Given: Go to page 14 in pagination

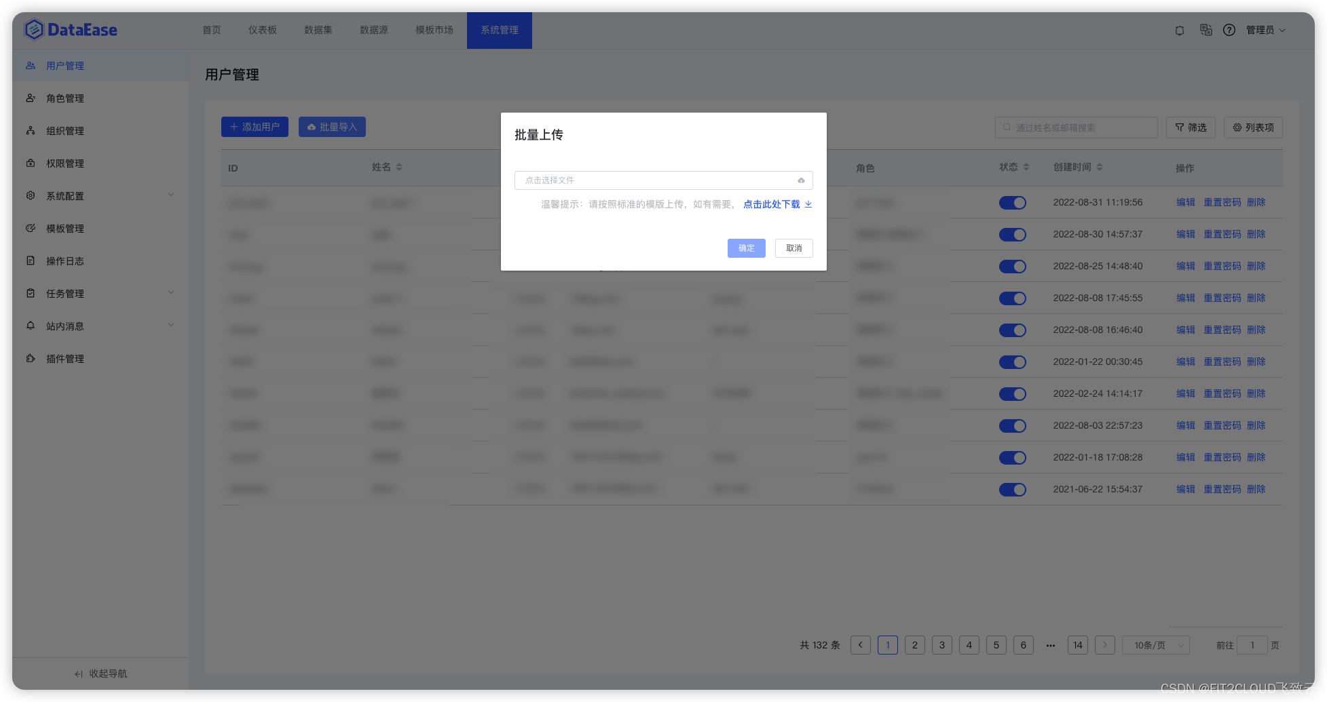Looking at the screenshot, I should click(x=1078, y=645).
